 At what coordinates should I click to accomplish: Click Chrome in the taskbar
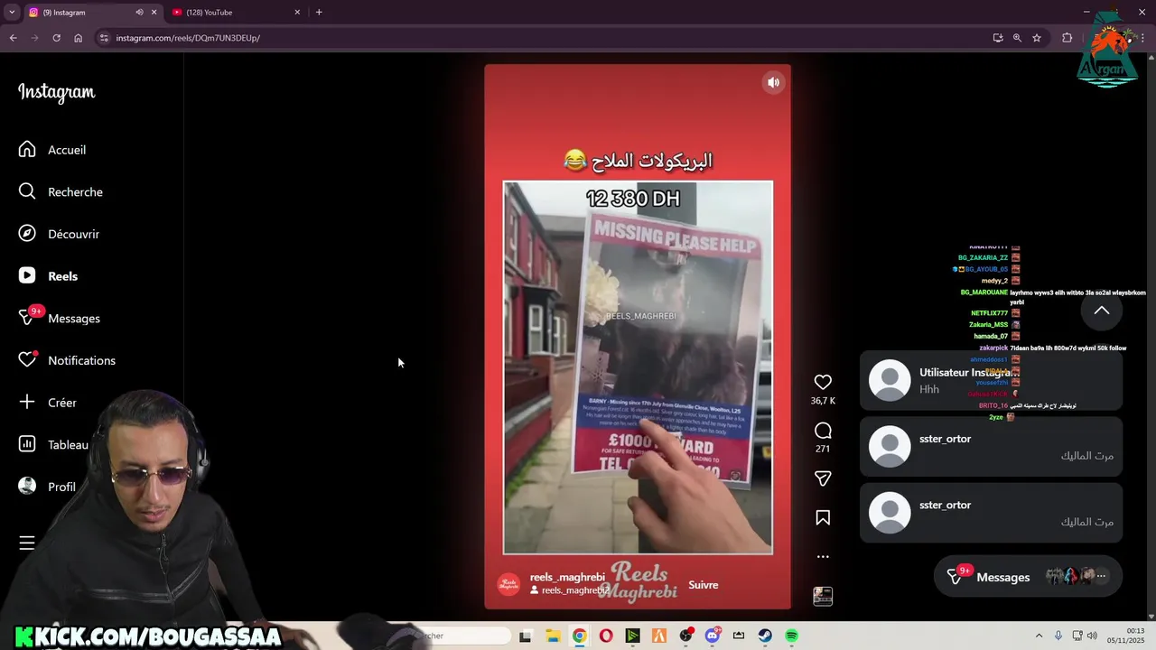point(579,636)
